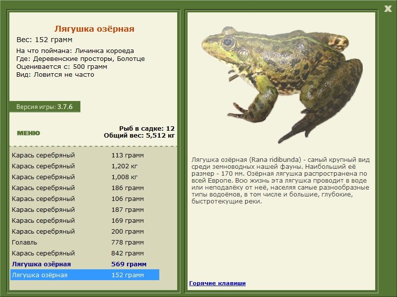Open the МЕНЮ menu
The width and height of the screenshot is (397, 297).
tap(28, 133)
